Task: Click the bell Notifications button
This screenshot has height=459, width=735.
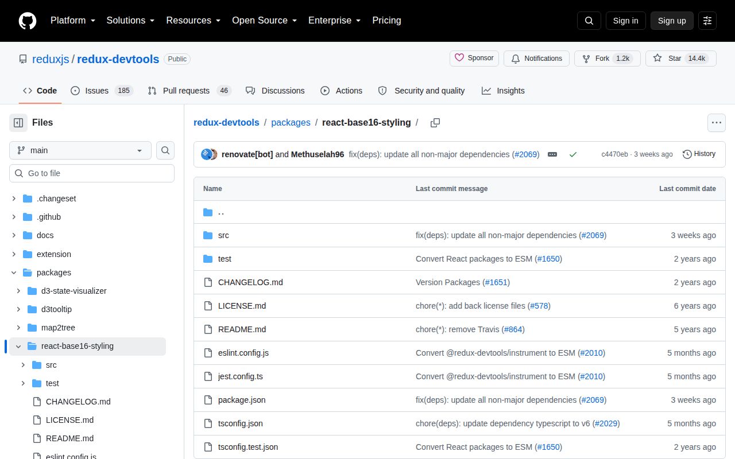Action: pyautogui.click(x=536, y=59)
